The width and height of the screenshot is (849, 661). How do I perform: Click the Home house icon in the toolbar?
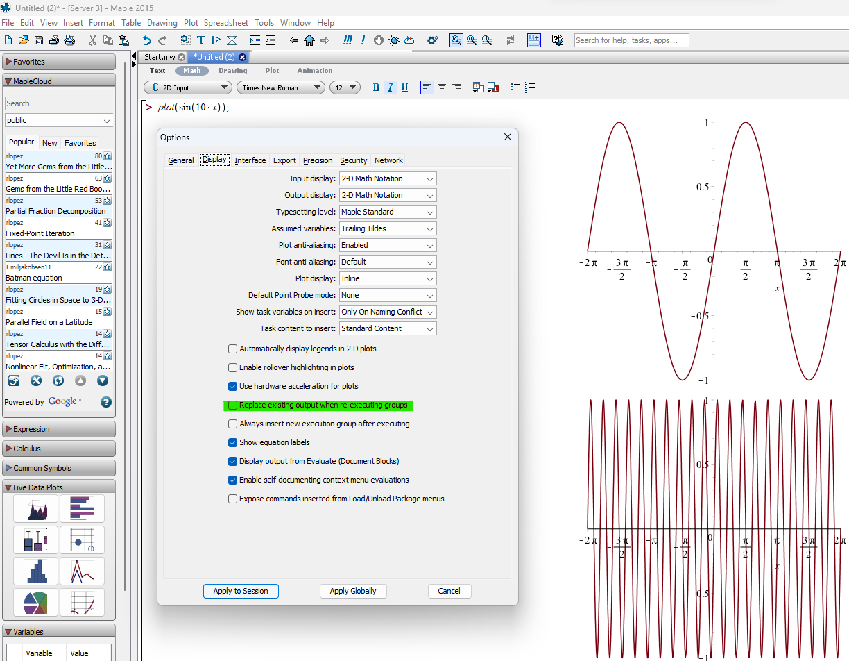tap(309, 40)
